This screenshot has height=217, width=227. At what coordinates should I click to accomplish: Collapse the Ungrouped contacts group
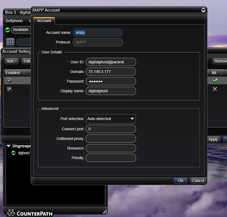[9, 146]
